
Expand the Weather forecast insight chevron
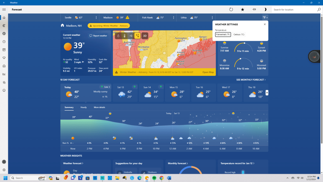[x=73, y=163]
